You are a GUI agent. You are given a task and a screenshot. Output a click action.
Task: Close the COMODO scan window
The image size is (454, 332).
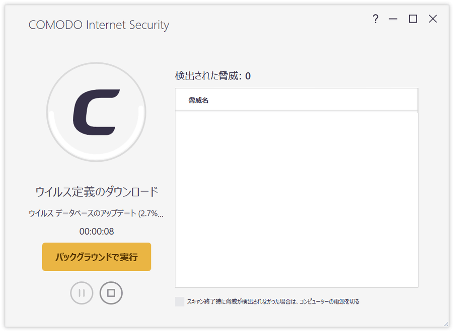coord(433,19)
